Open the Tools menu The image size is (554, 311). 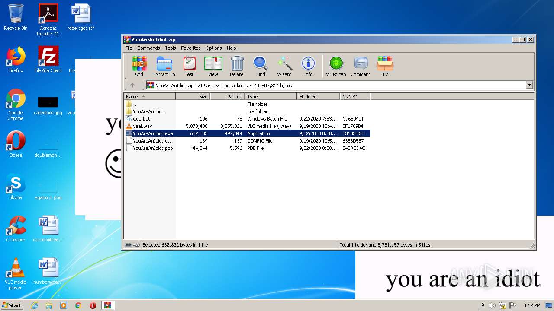171,48
